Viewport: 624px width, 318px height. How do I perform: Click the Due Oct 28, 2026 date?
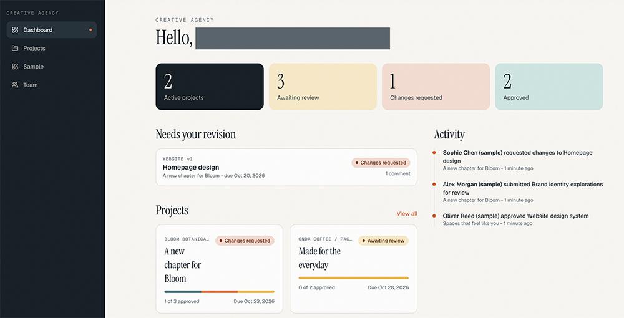tap(388, 287)
